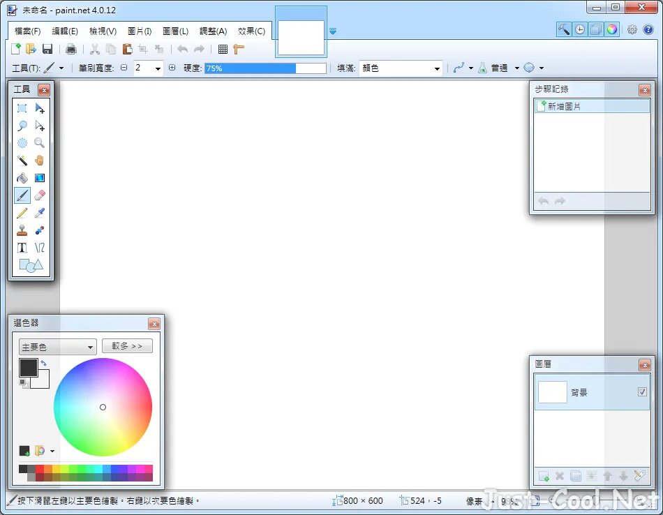Click the Background layer thumbnail

click(x=552, y=392)
